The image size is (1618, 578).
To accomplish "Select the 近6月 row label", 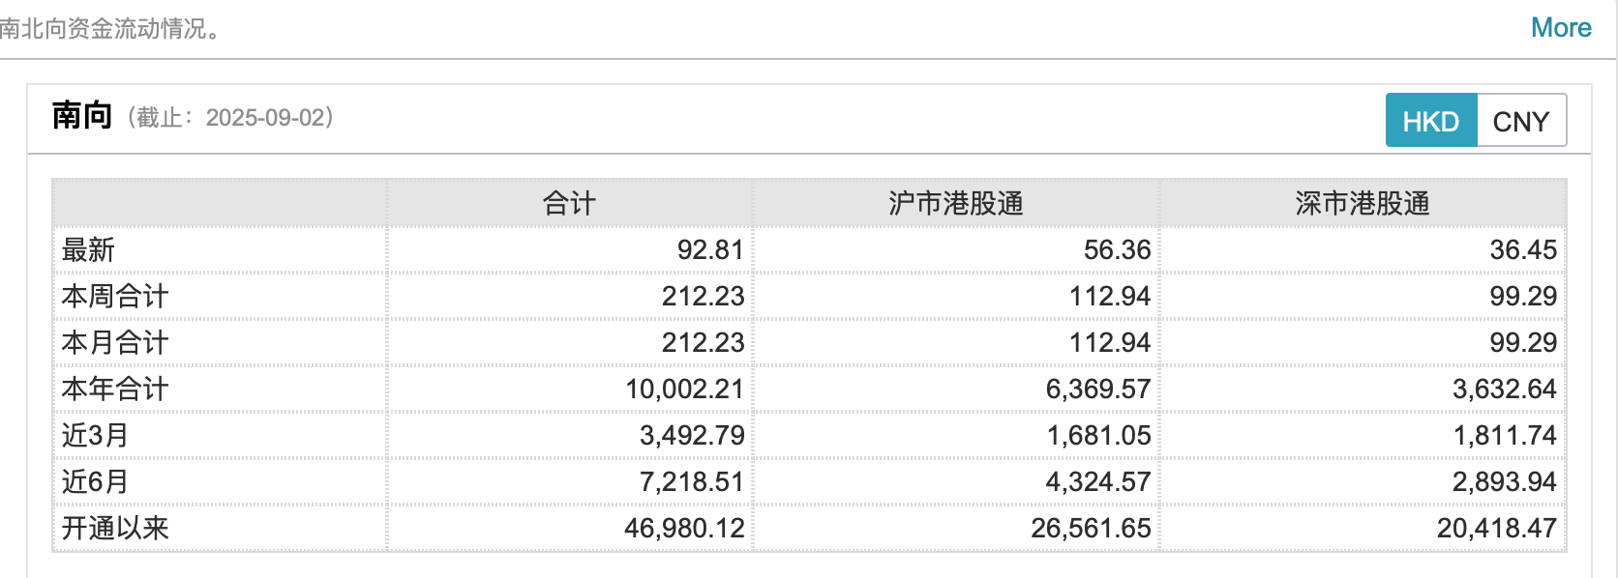I will click(x=95, y=481).
